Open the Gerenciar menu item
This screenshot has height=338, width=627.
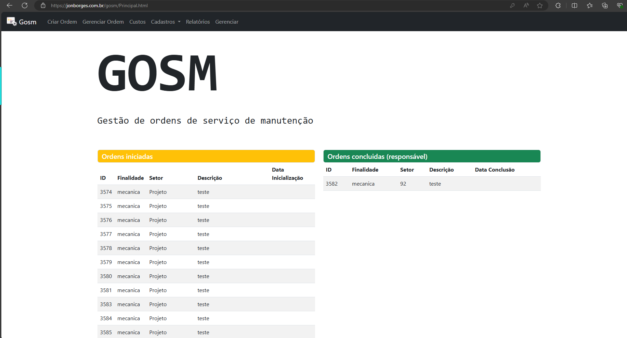(227, 22)
